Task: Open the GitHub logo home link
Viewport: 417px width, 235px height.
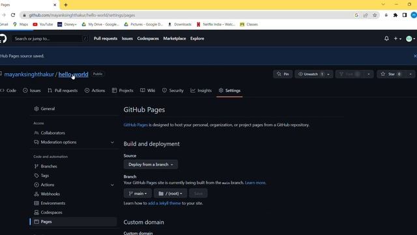Action: click(3, 39)
